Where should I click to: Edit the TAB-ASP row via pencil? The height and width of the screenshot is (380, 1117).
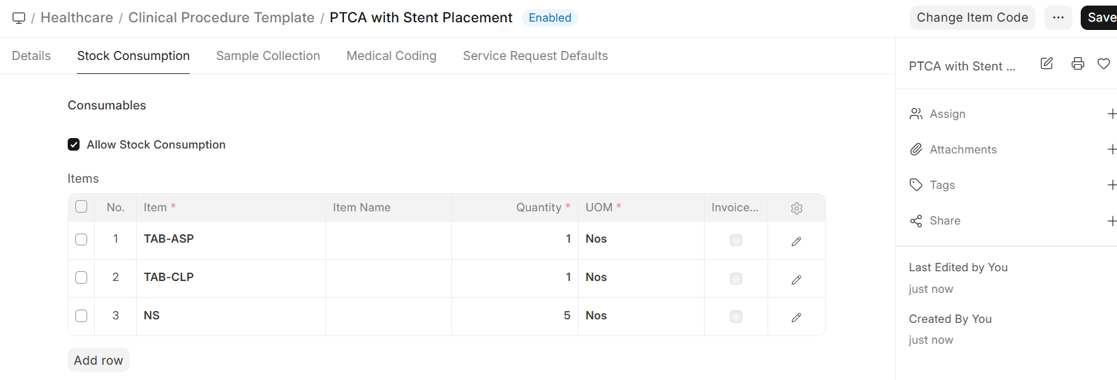[796, 241]
